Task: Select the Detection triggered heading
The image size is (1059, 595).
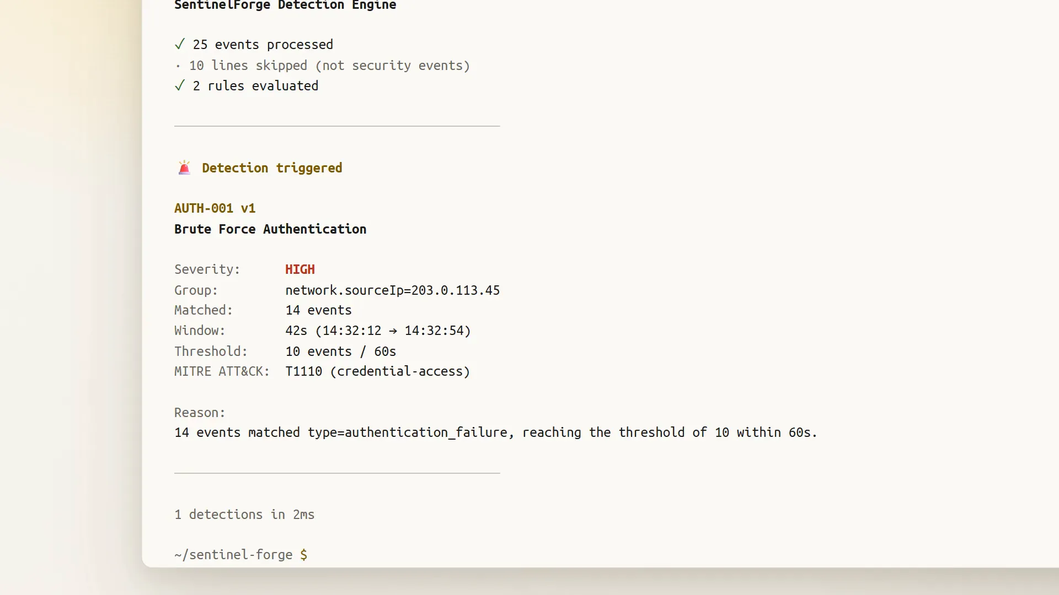Action: [x=272, y=168]
